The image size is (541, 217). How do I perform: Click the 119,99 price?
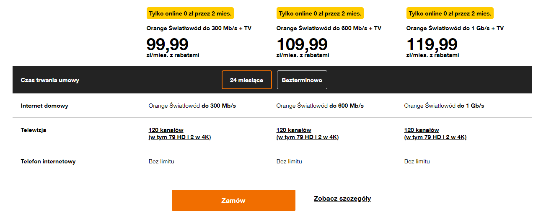tap(432, 44)
